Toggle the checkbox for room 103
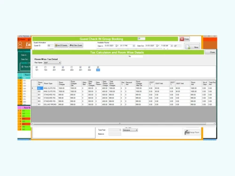This screenshot has width=235, height=176. pyautogui.click(x=46, y=67)
